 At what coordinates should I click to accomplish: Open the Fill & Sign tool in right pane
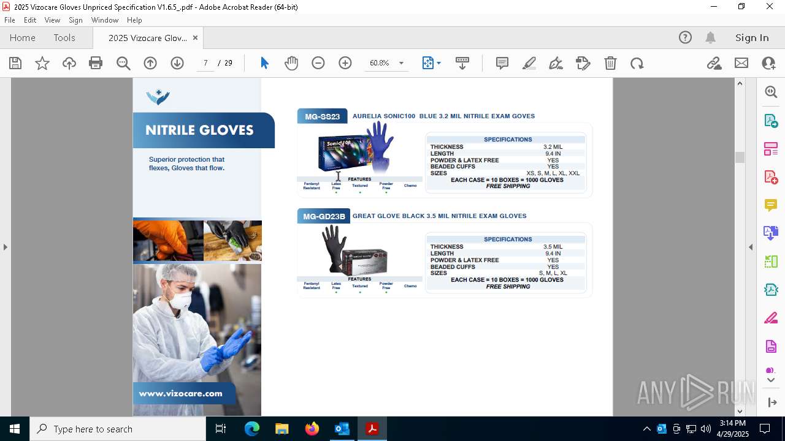click(x=771, y=318)
